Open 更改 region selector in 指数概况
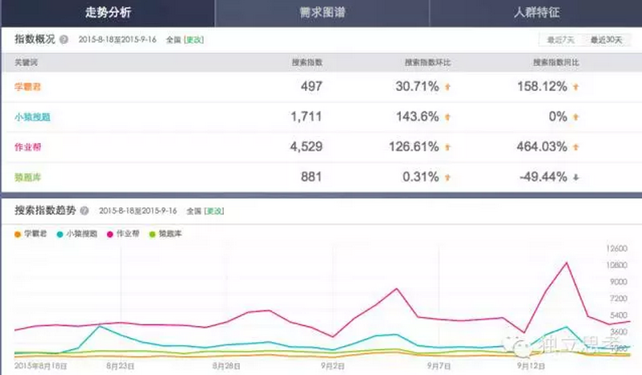642x375 pixels. coord(193,39)
